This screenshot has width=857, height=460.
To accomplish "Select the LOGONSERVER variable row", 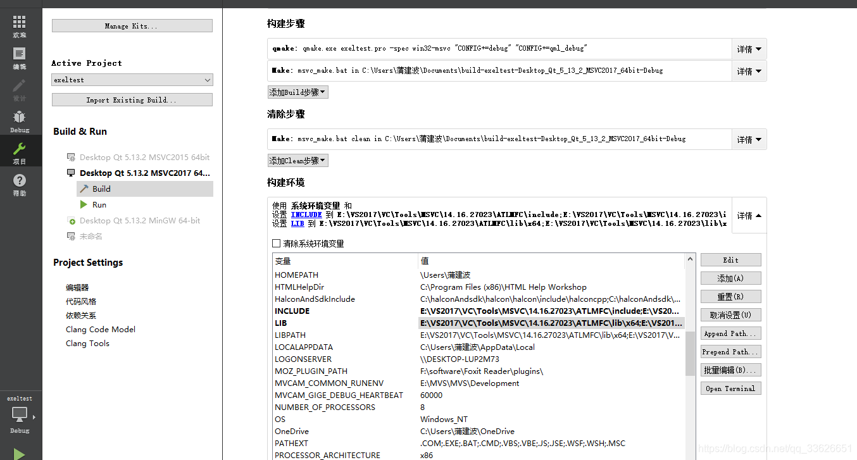I will (479, 359).
